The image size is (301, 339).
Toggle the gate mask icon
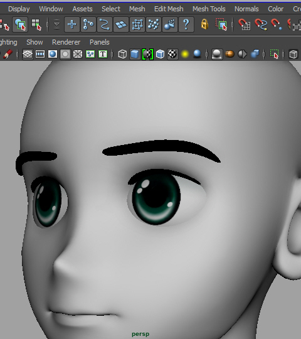point(65,54)
